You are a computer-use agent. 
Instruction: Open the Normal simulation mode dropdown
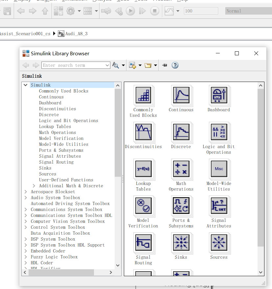248,11
